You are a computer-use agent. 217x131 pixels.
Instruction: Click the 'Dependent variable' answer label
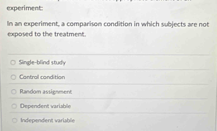[x=45, y=106]
